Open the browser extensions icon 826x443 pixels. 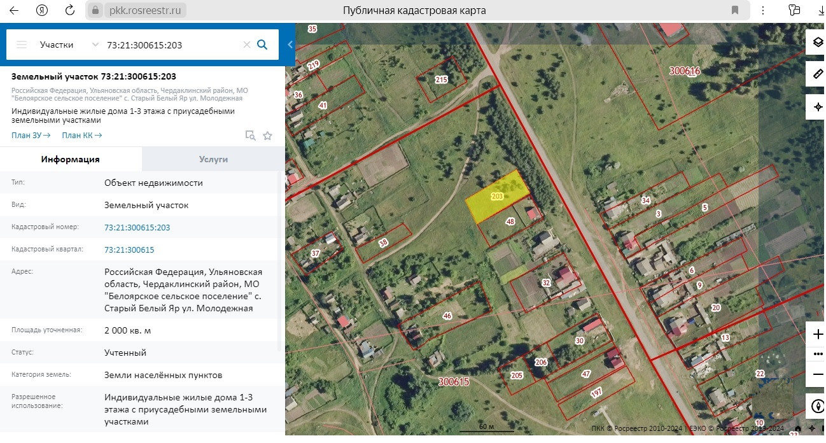(x=794, y=10)
